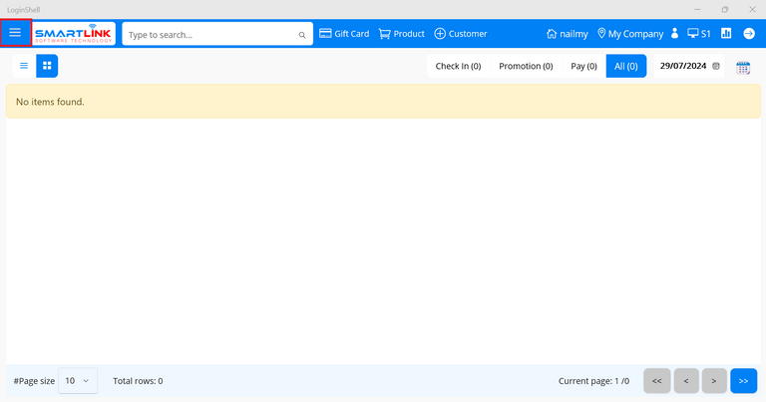The width and height of the screenshot is (766, 402).
Task: Click the Type to search field
Action: click(209, 35)
